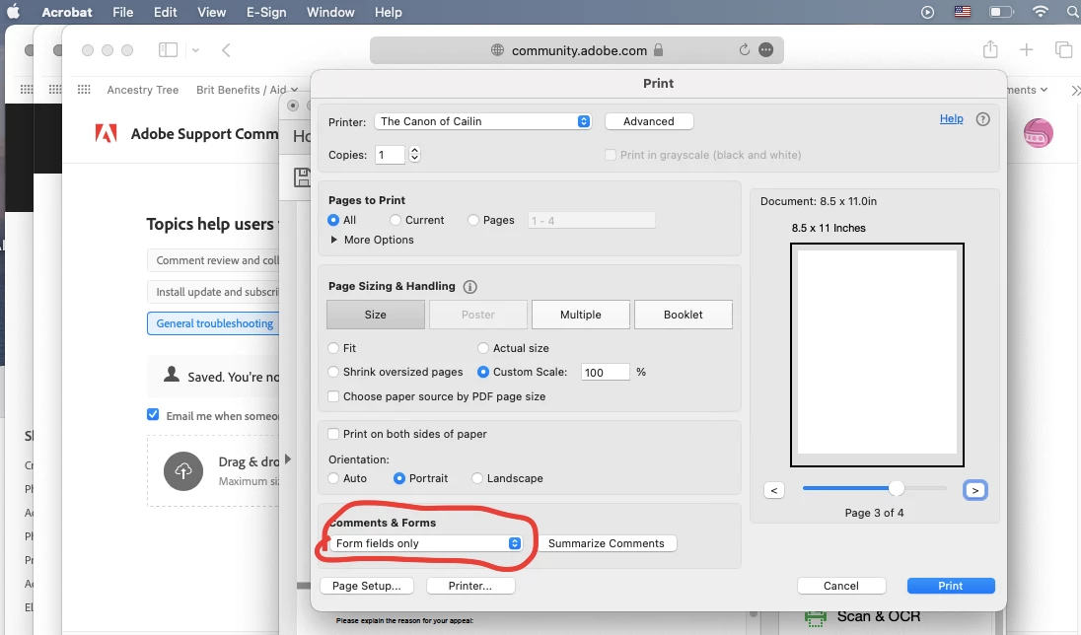The image size is (1081, 635).
Task: Click the Page Sizing & Handling info icon
Action: [x=469, y=286]
